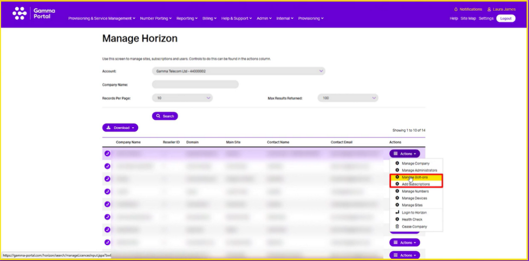Sort by Company Name column header
This screenshot has width=529, height=261.
[128, 142]
